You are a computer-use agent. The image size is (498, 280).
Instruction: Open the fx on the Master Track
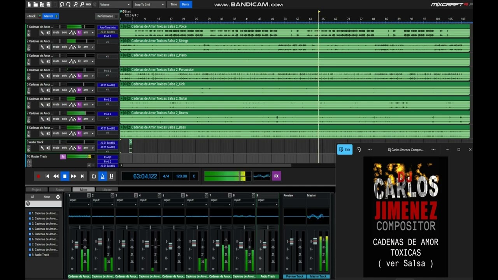(63, 157)
